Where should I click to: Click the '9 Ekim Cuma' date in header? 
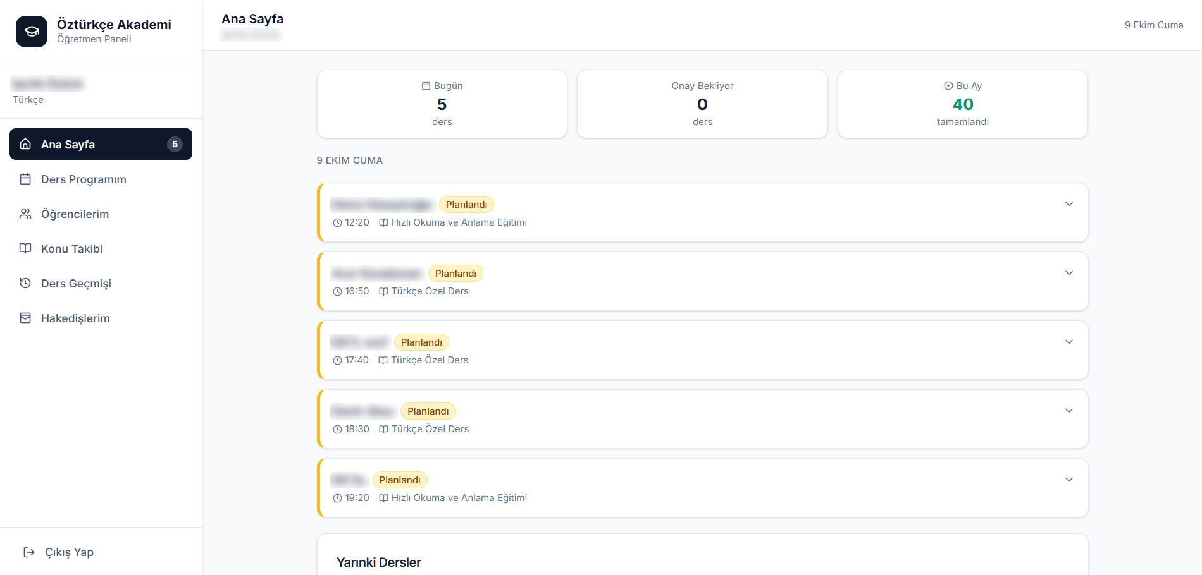[1154, 25]
